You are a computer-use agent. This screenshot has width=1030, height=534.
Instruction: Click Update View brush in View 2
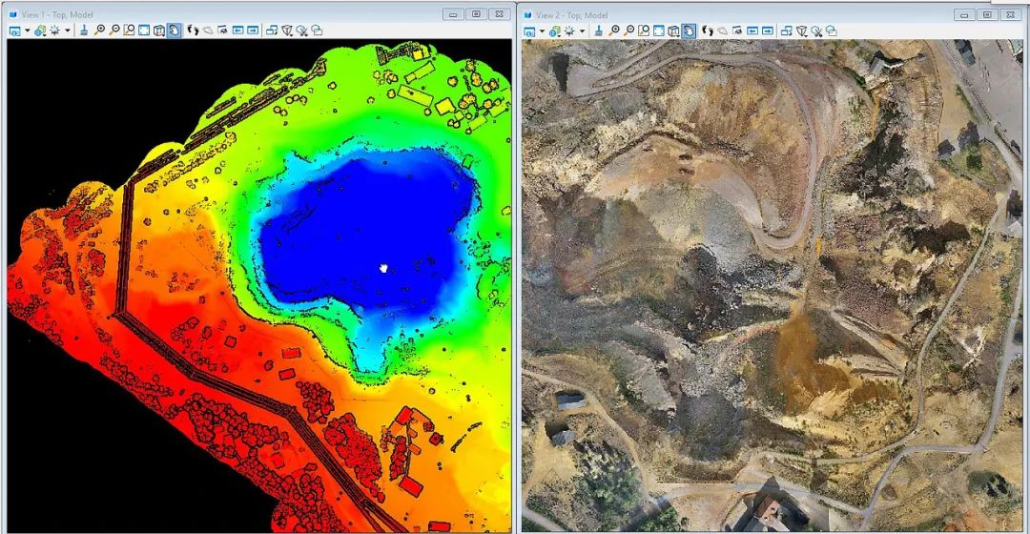598,31
